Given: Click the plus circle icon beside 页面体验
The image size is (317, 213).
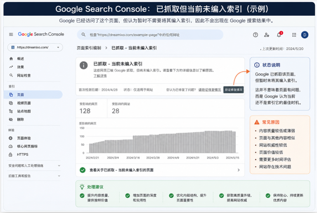Looking at the screenshot, I should point(11,138).
